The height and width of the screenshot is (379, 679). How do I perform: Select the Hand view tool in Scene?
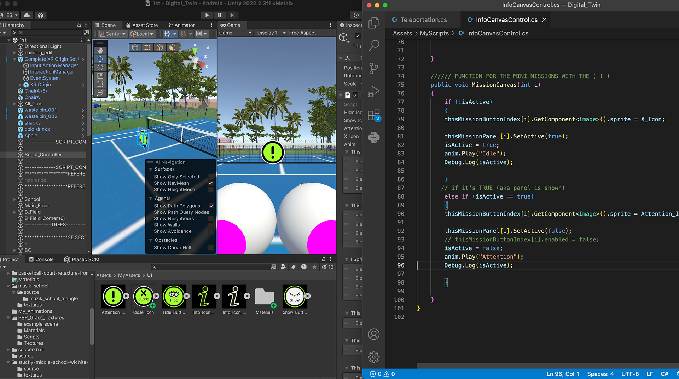pyautogui.click(x=100, y=51)
